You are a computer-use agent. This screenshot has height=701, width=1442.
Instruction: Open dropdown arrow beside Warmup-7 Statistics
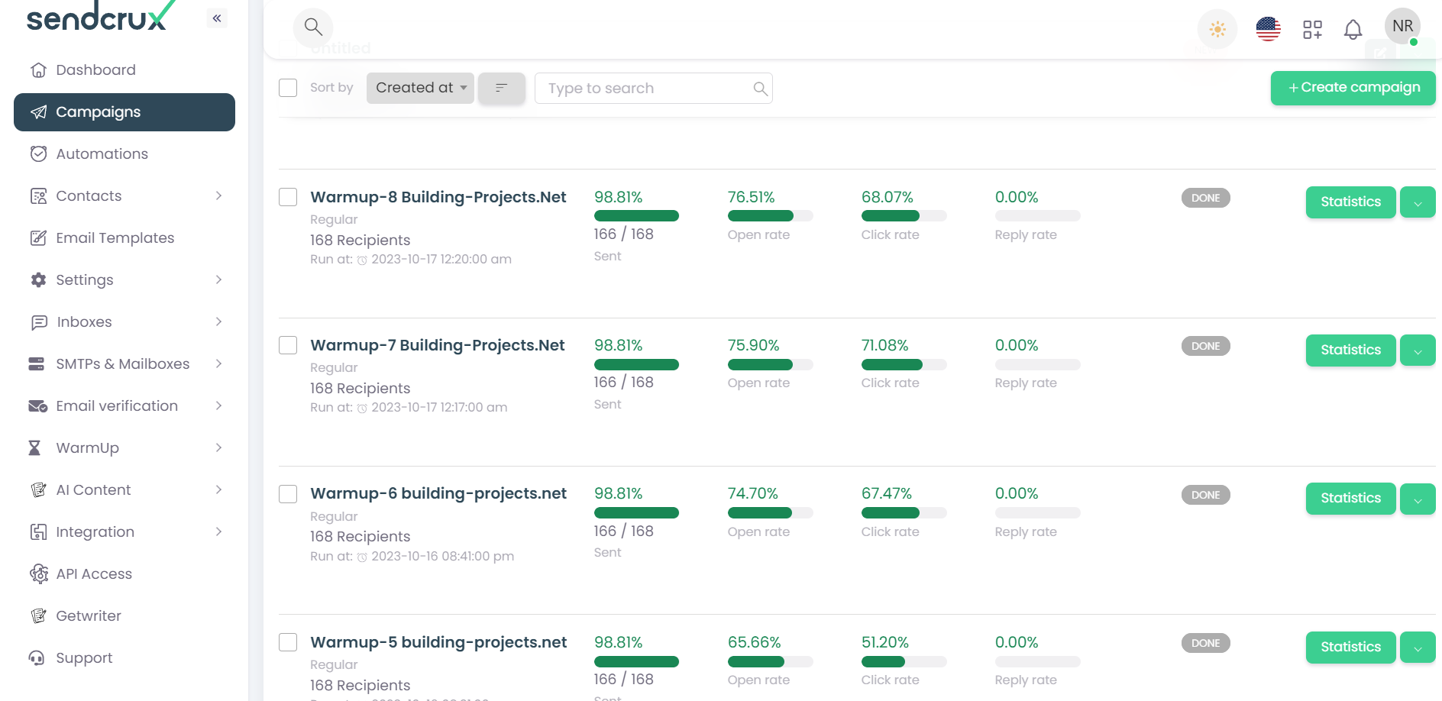pyautogui.click(x=1418, y=350)
